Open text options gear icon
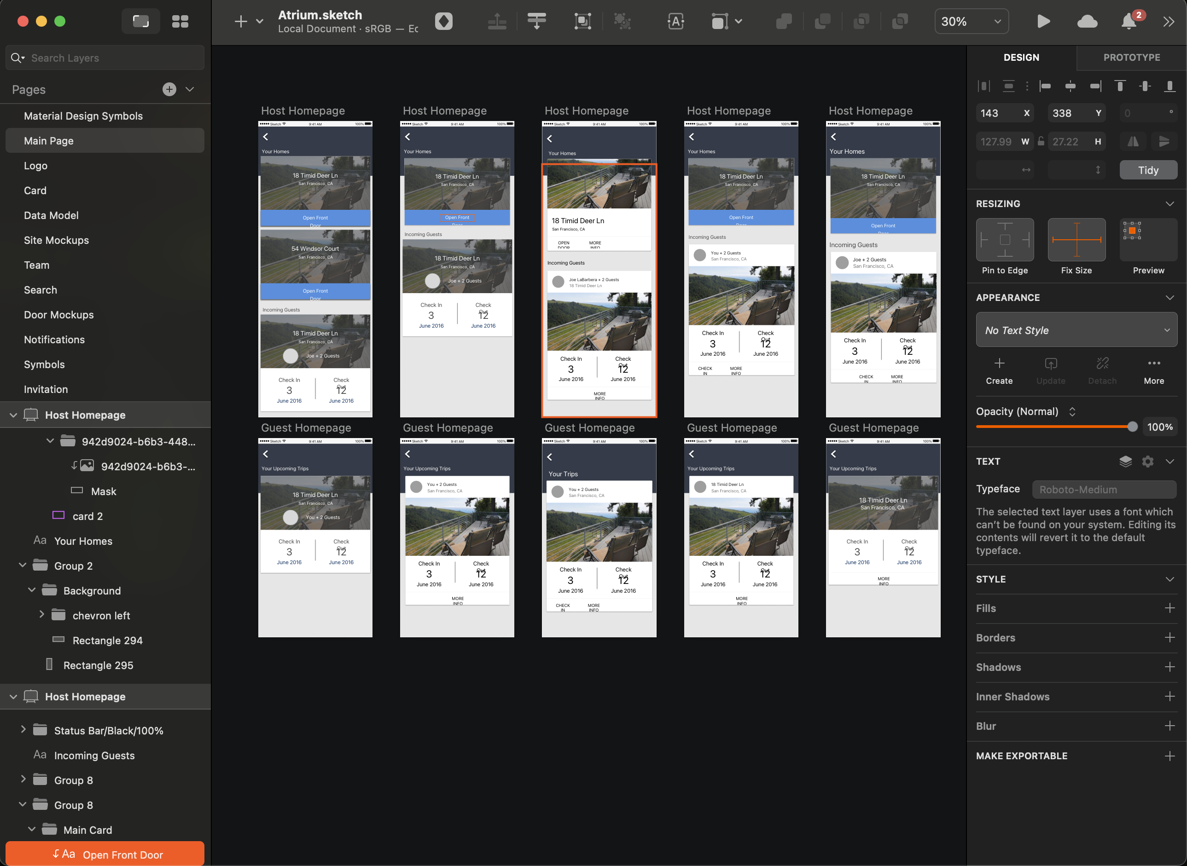The height and width of the screenshot is (866, 1187). coord(1148,462)
